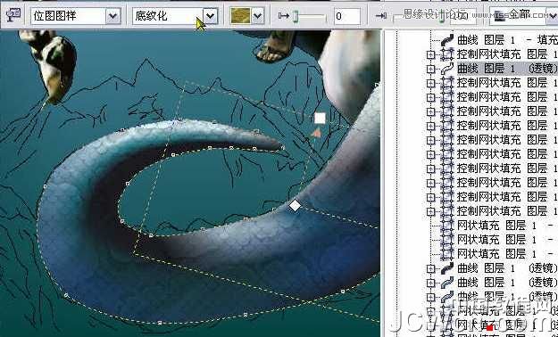This screenshot has height=337, width=558.
Task: Open the 底纹化 transparency operation dropdown
Action: [x=211, y=16]
